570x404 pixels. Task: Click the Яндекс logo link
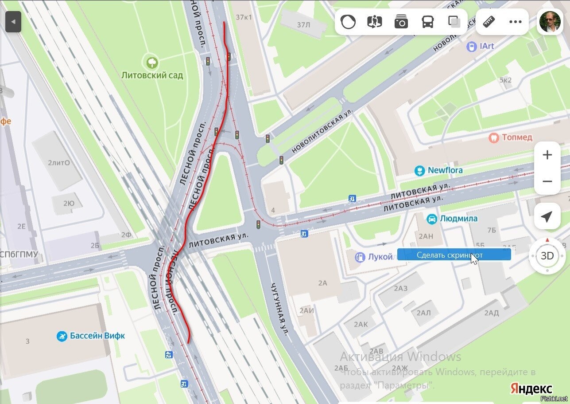pyautogui.click(x=531, y=388)
